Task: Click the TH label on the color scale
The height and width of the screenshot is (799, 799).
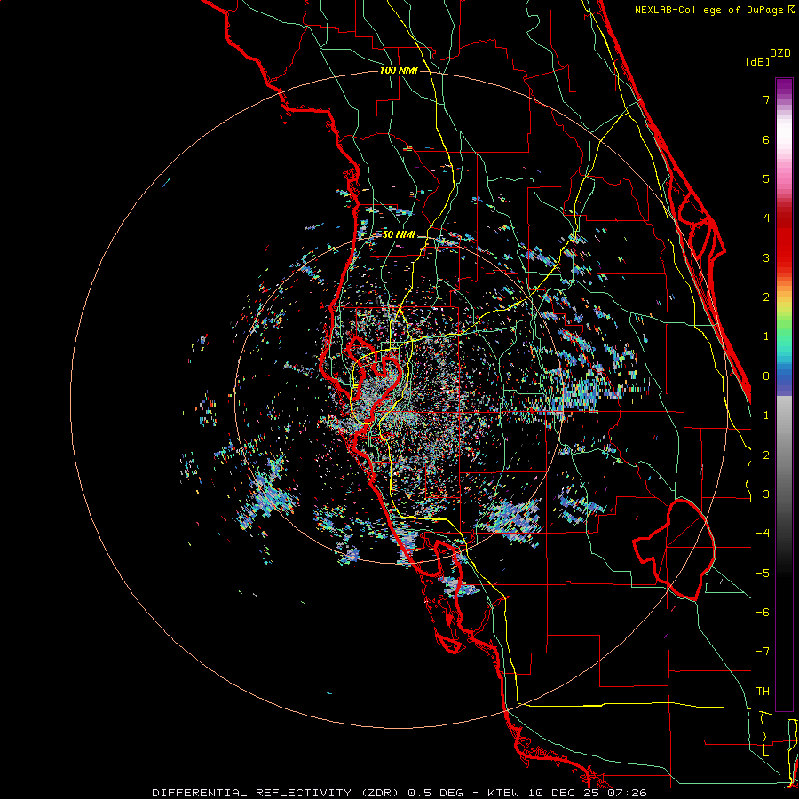Action: click(763, 692)
